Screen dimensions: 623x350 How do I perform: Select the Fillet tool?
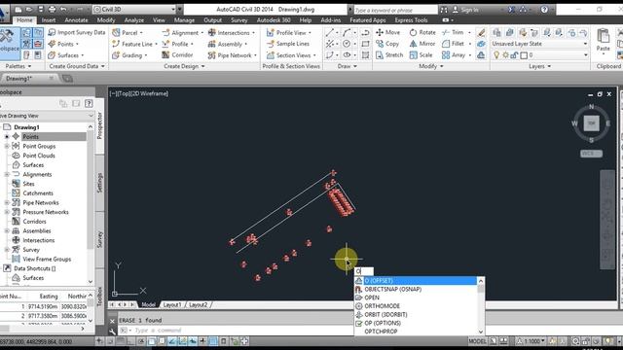click(x=453, y=44)
